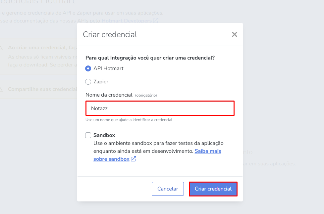The height and width of the screenshot is (214, 324).
Task: Close the Criar credencial dialog
Action: 235,34
